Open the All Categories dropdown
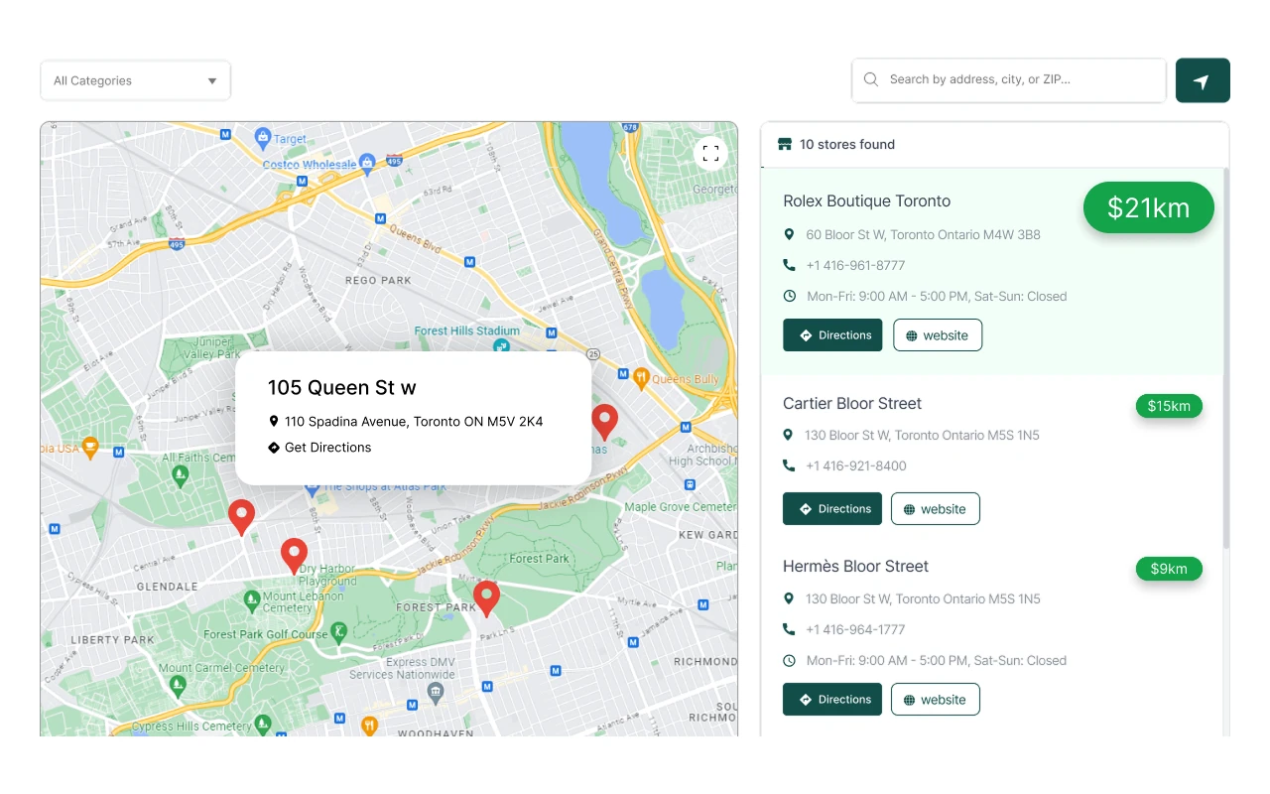This screenshot has height=794, width=1270. click(135, 80)
